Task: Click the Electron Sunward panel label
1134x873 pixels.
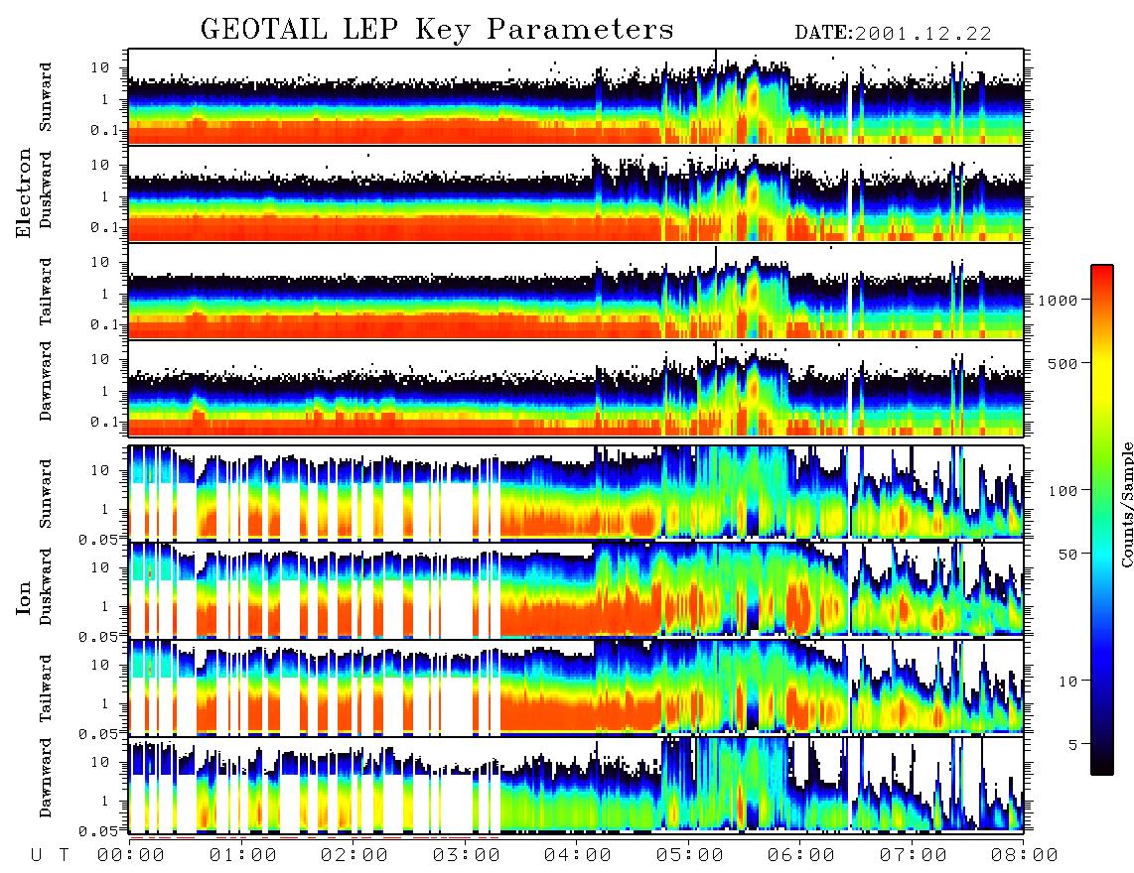Action: pyautogui.click(x=46, y=97)
